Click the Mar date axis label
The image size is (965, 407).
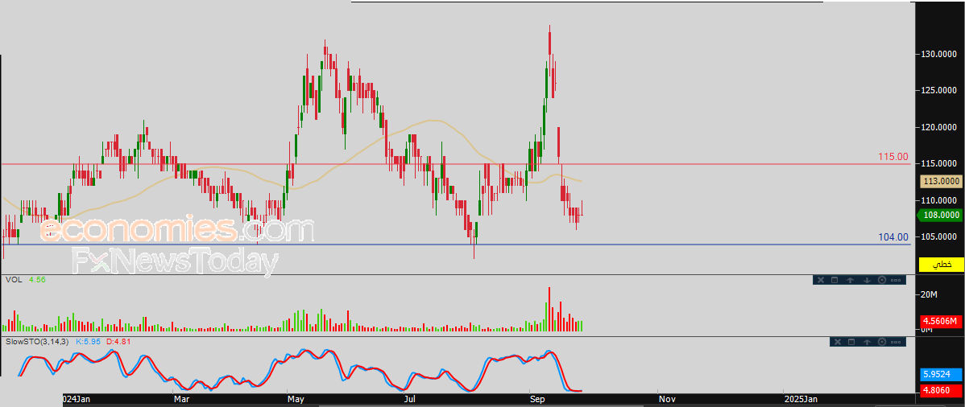[181, 399]
